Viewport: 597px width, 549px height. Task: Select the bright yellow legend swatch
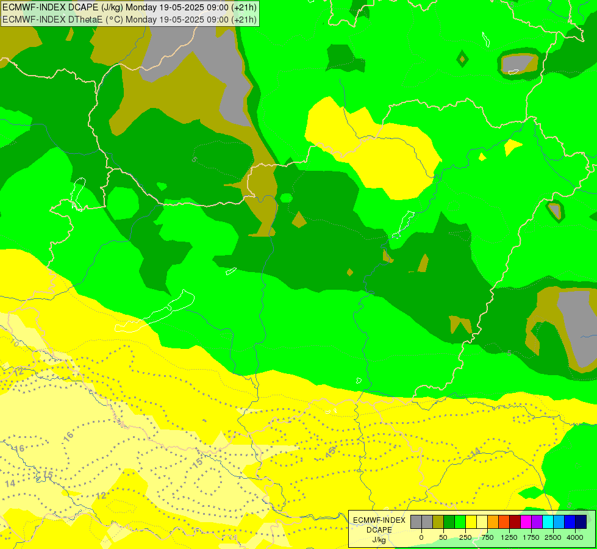point(471,522)
